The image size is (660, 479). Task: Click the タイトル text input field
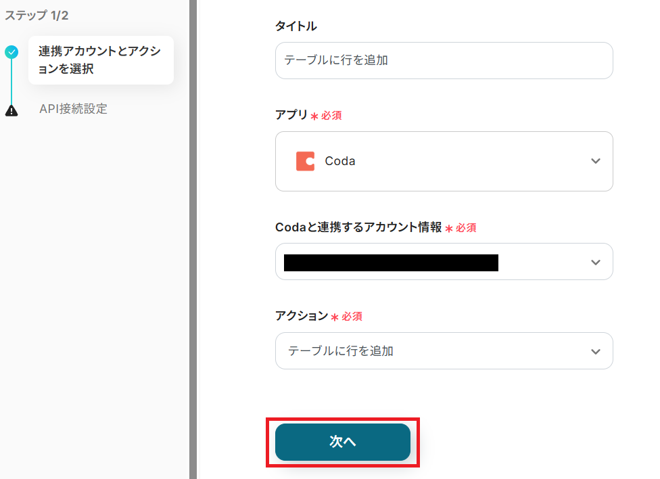pos(444,60)
